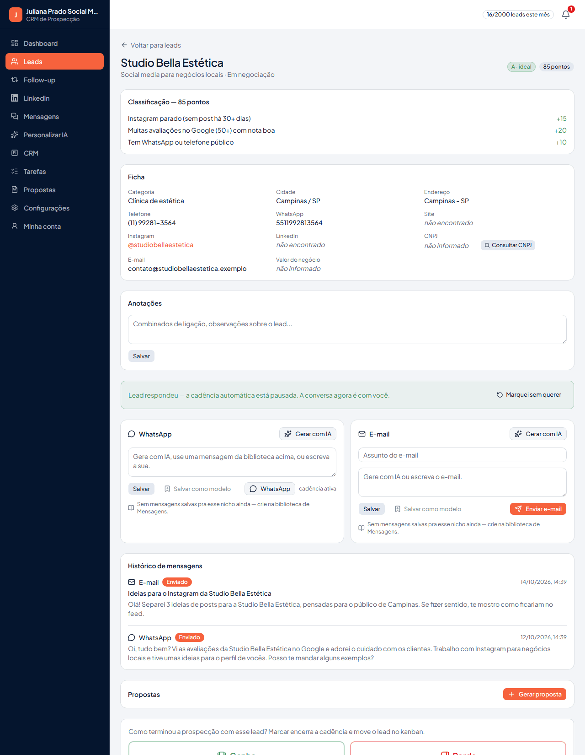Click the Mensagens chat bubbles icon
The height and width of the screenshot is (755, 585).
pos(15,116)
